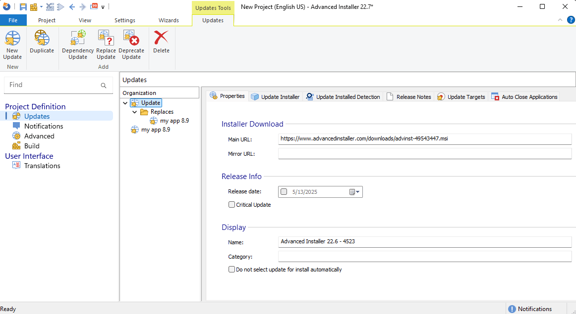Select Build in the Project Definition list
576x314 pixels.
click(32, 146)
